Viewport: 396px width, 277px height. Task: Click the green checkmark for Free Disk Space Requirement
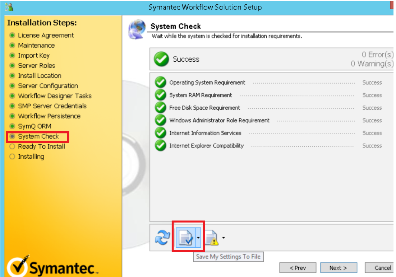160,108
